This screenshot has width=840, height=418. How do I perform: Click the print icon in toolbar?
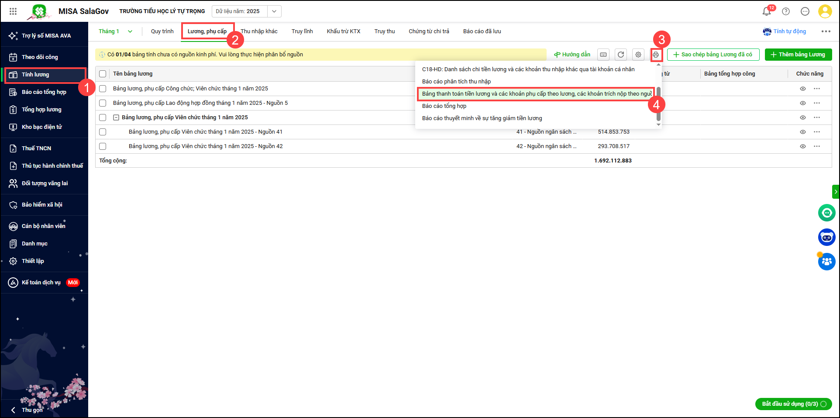656,55
